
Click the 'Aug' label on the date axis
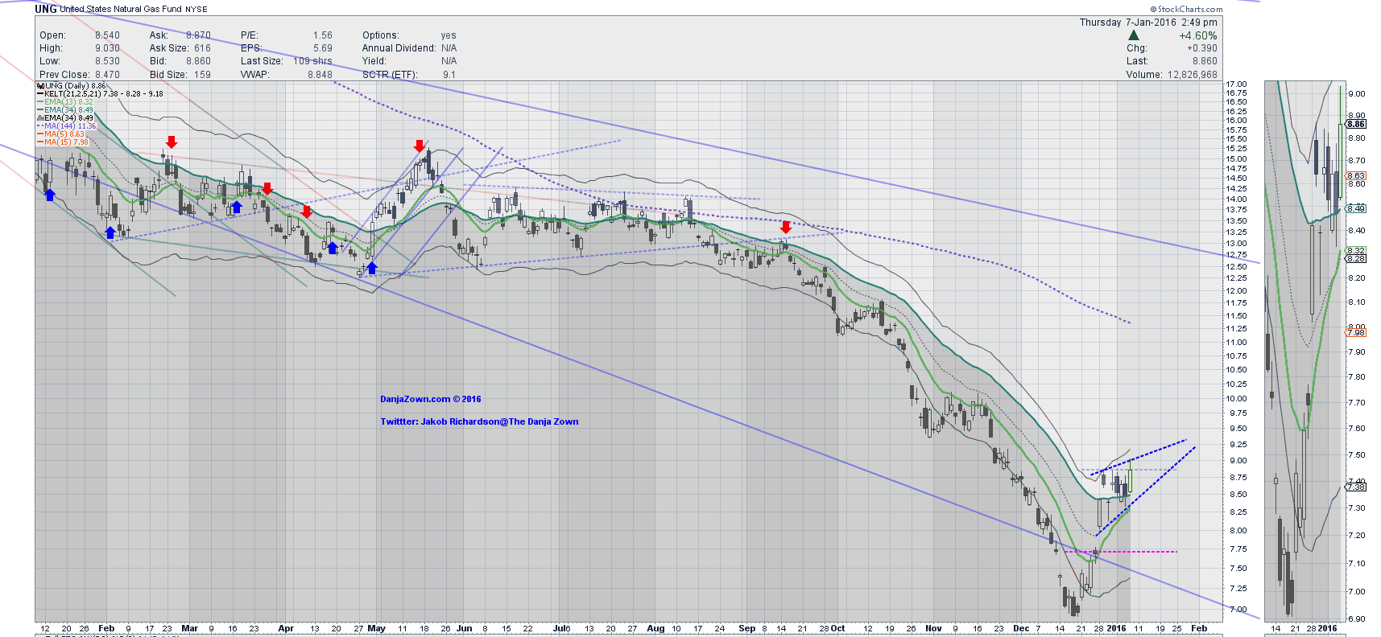coord(656,629)
